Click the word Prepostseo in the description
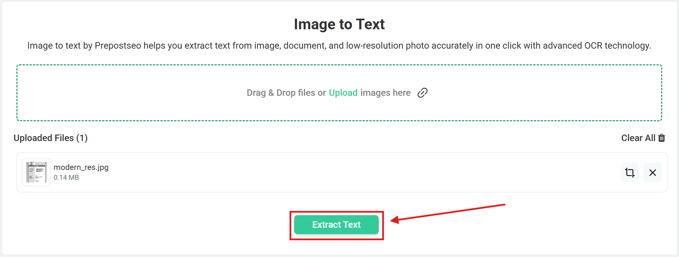679x257 pixels. coord(118,46)
